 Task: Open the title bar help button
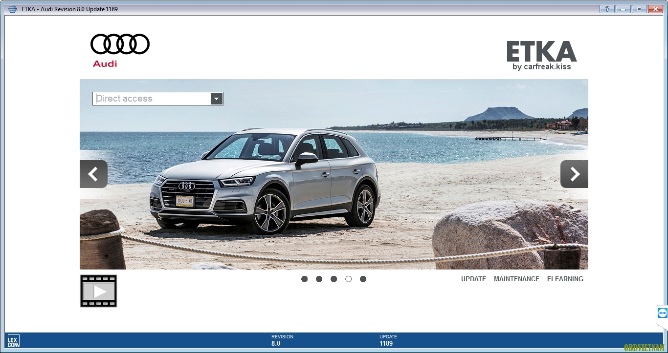[607, 9]
